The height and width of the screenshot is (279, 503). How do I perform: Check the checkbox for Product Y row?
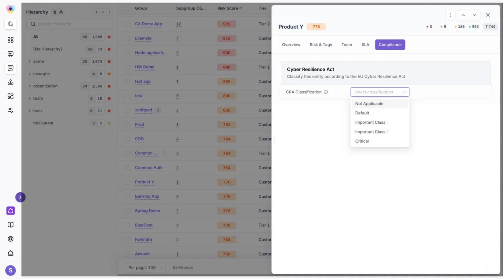pos(127,182)
